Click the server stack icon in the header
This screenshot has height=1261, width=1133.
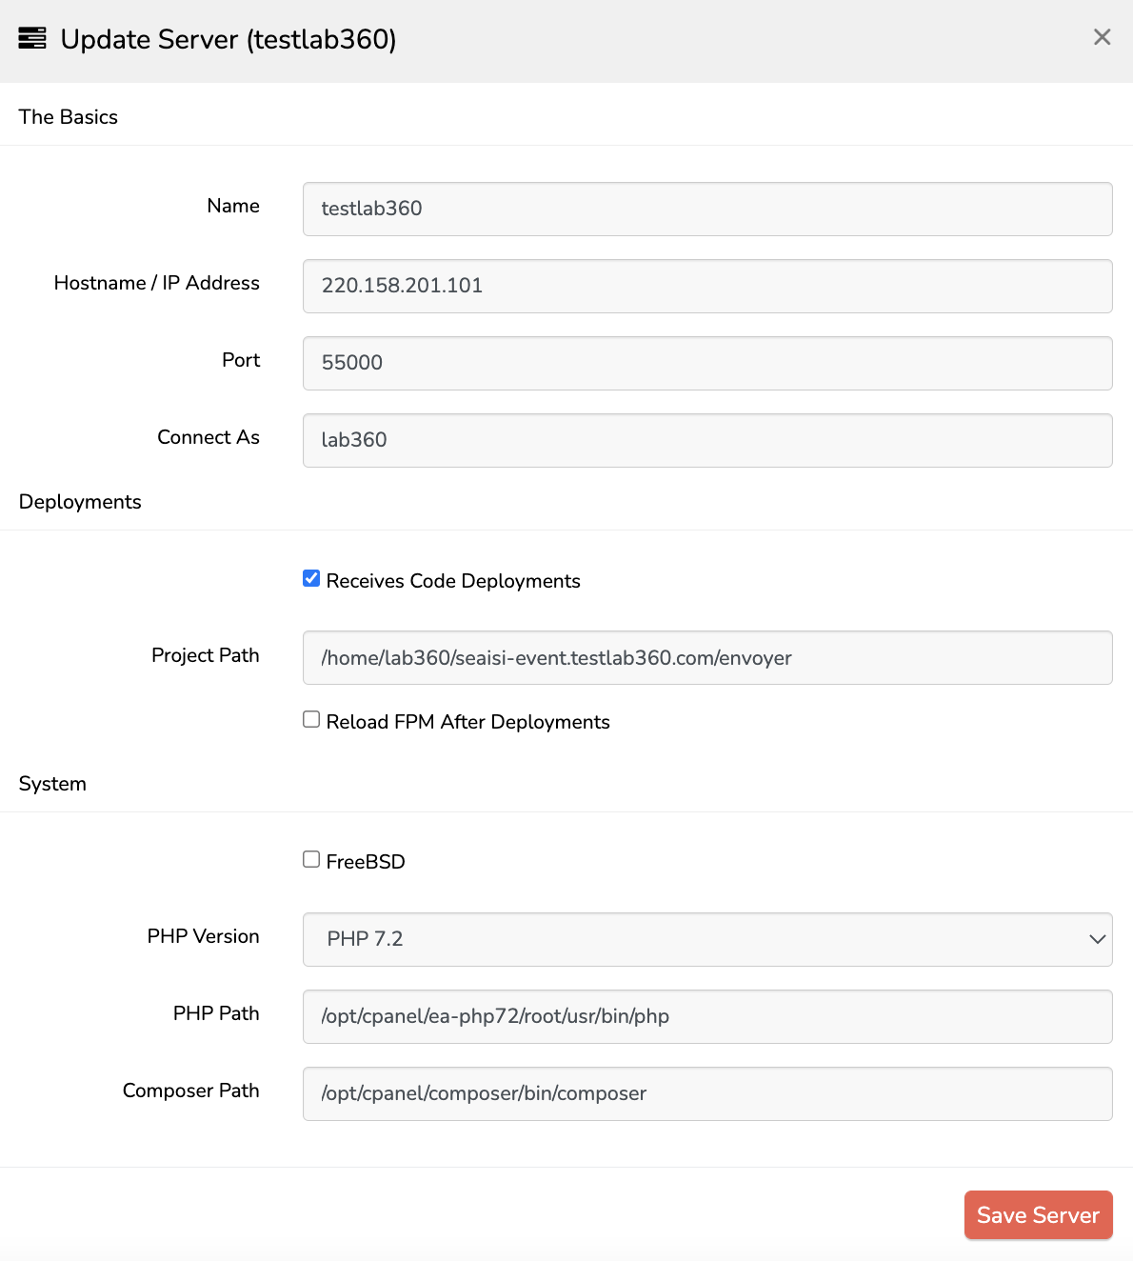pyautogui.click(x=32, y=38)
